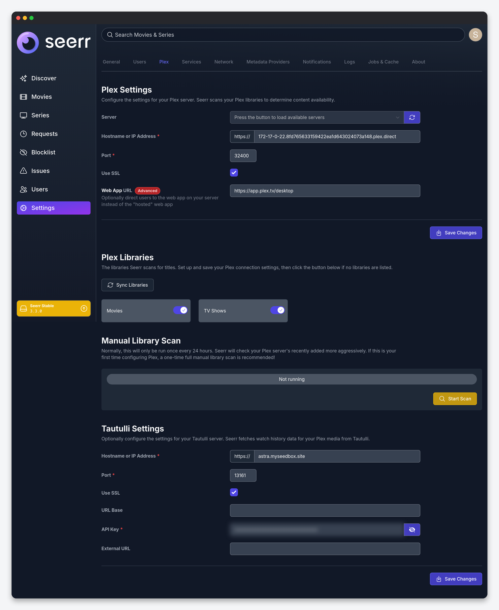
Task: Open the Services tab
Action: pos(192,62)
